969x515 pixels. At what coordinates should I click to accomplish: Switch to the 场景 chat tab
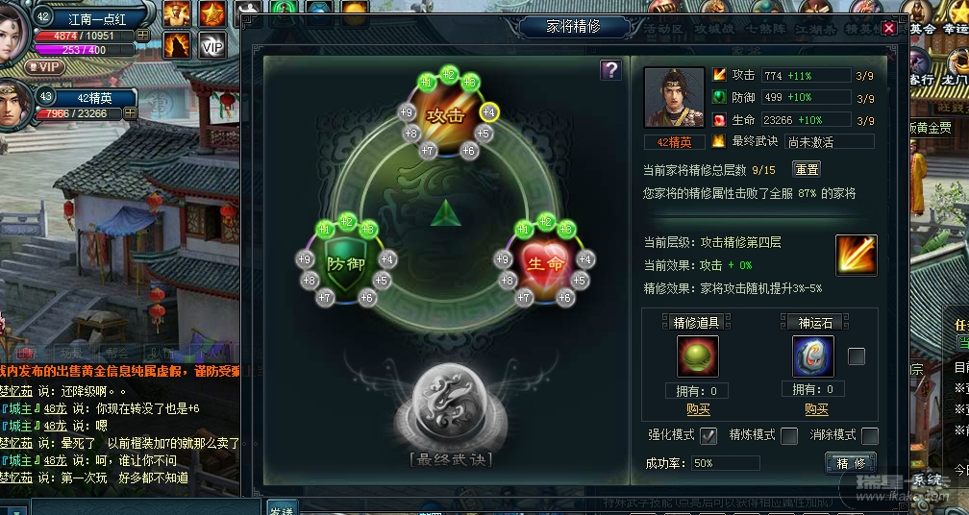pos(72,353)
